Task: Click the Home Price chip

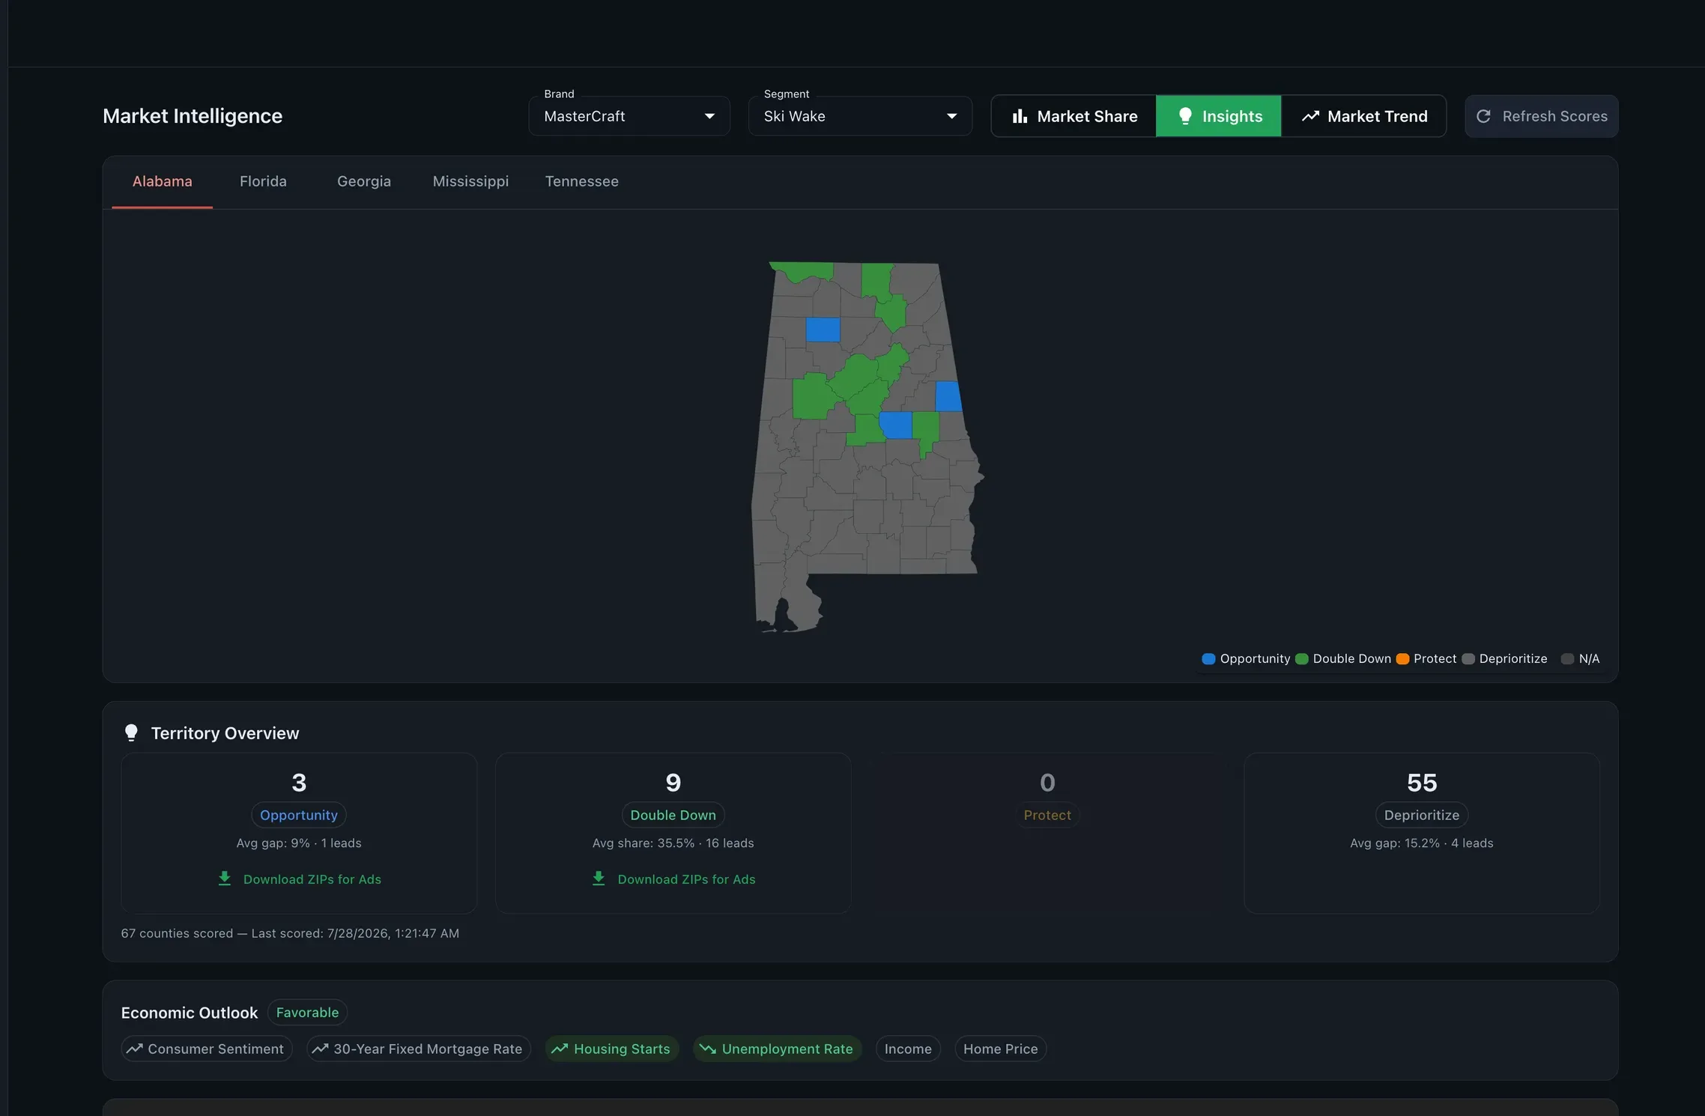Action: click(x=1001, y=1049)
